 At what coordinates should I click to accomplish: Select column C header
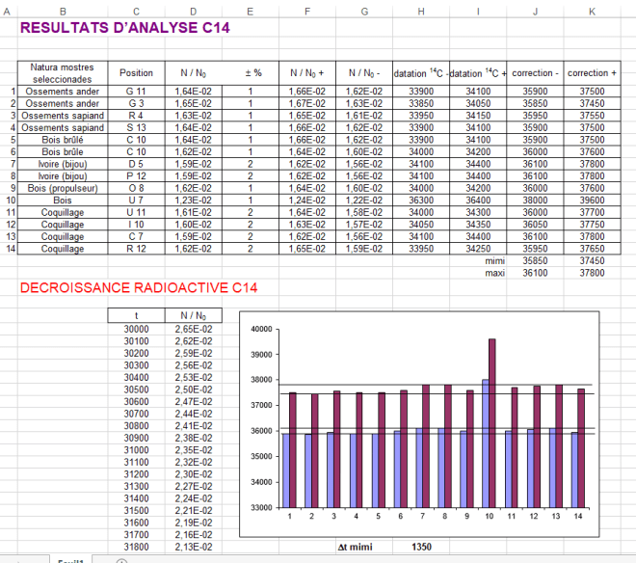pos(136,12)
